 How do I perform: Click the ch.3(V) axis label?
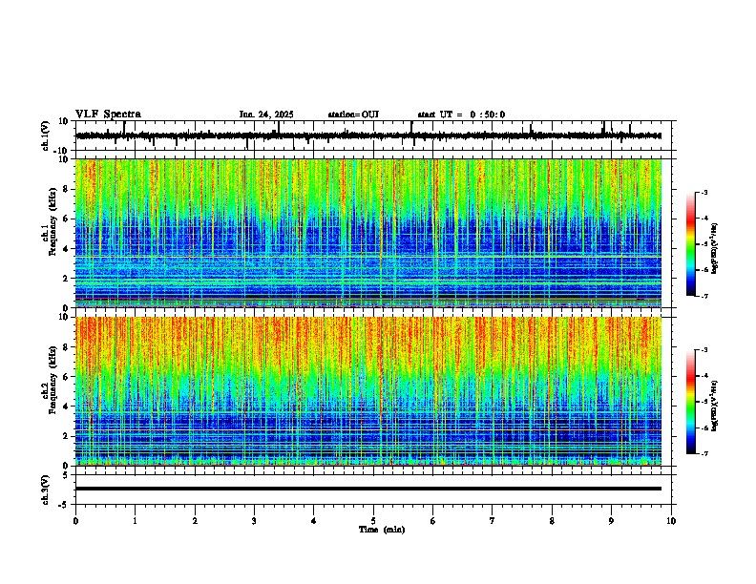[46, 490]
